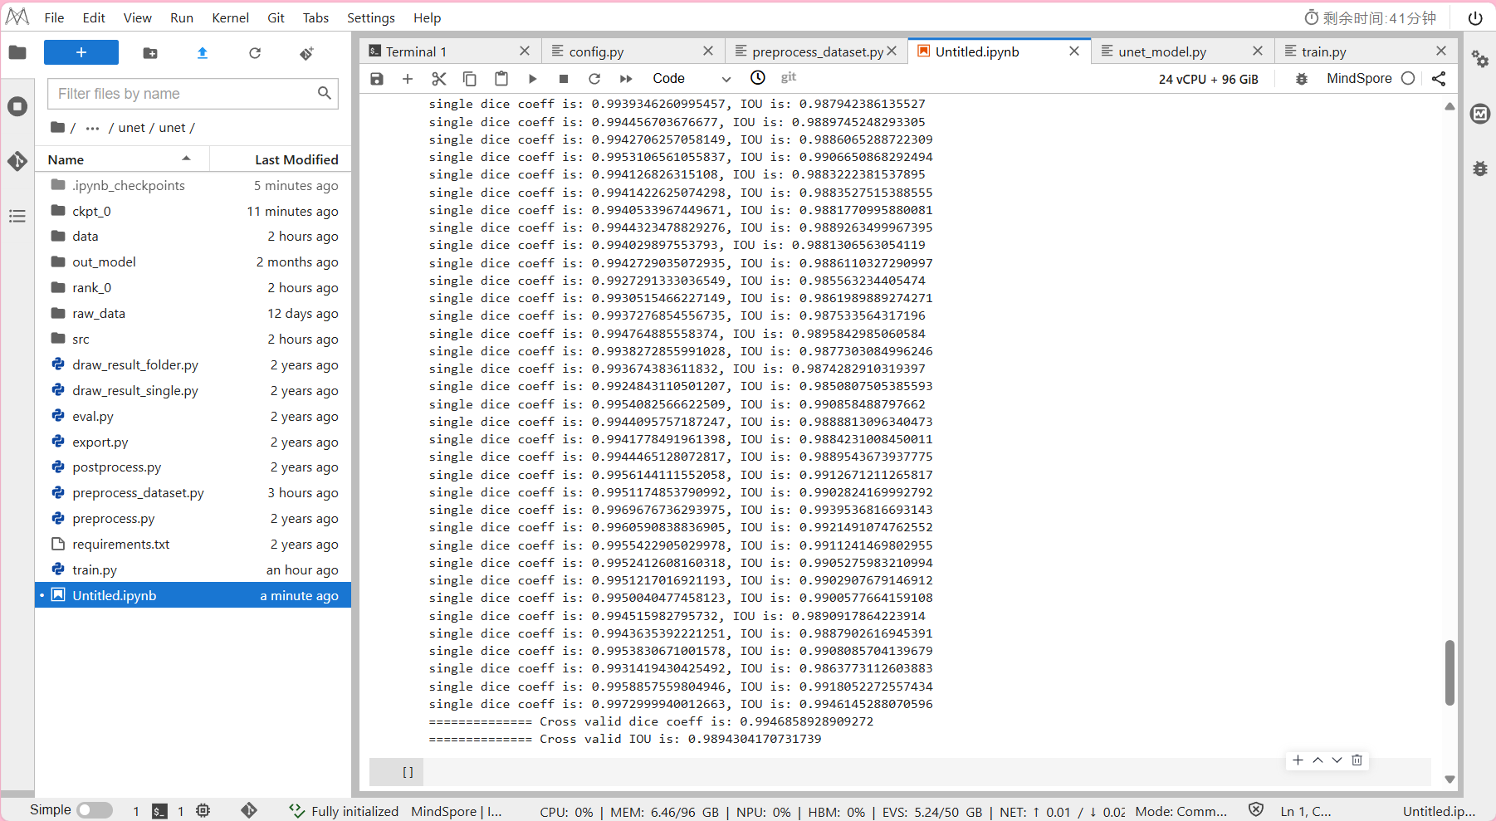This screenshot has height=821, width=1496.
Task: Cut the selected cell
Action: click(x=439, y=78)
